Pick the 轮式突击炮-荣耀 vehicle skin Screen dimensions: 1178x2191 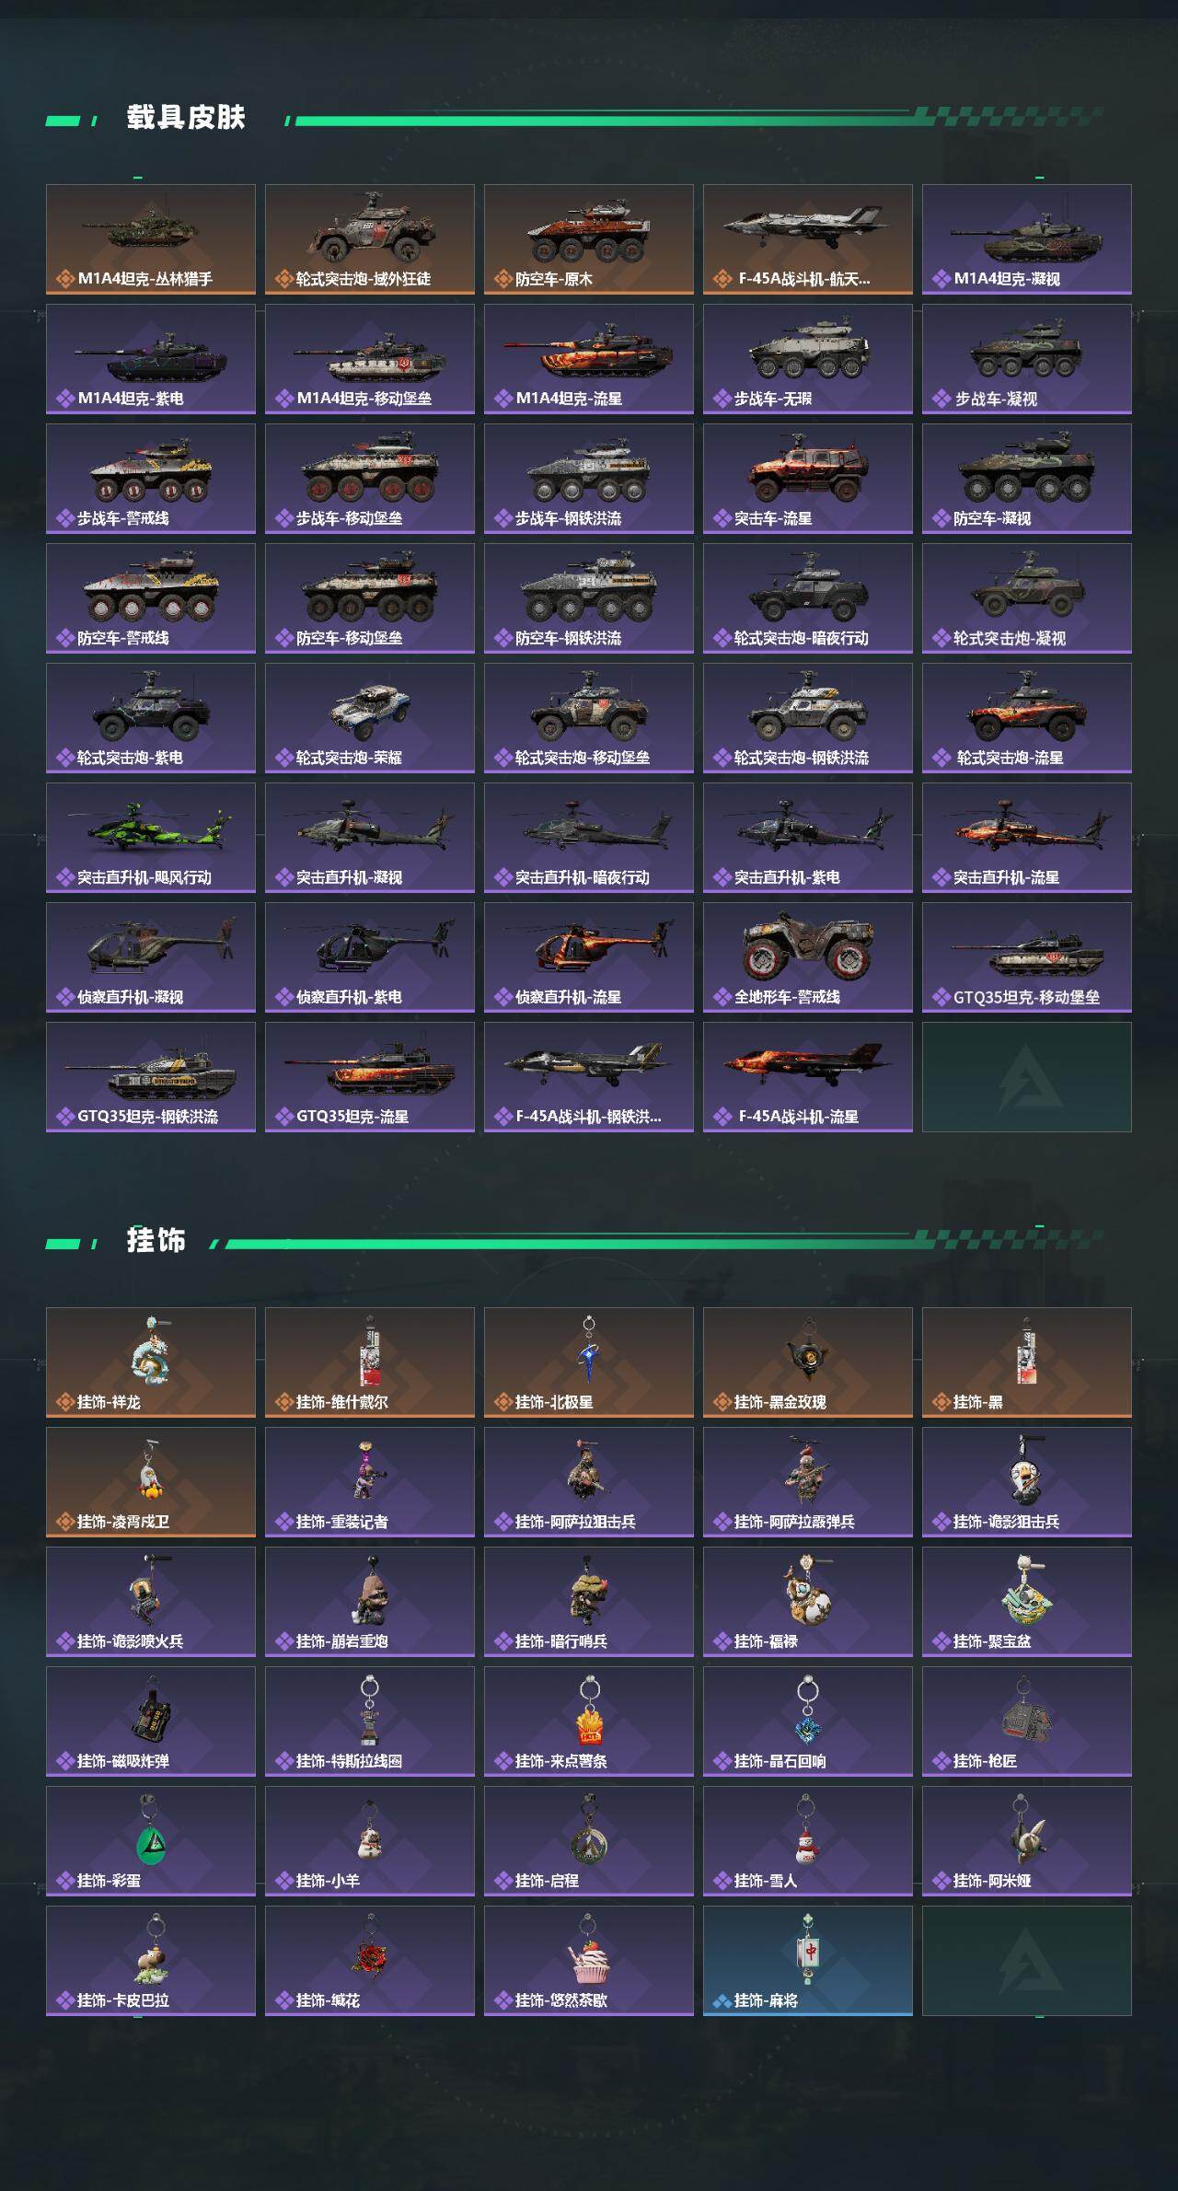(370, 718)
